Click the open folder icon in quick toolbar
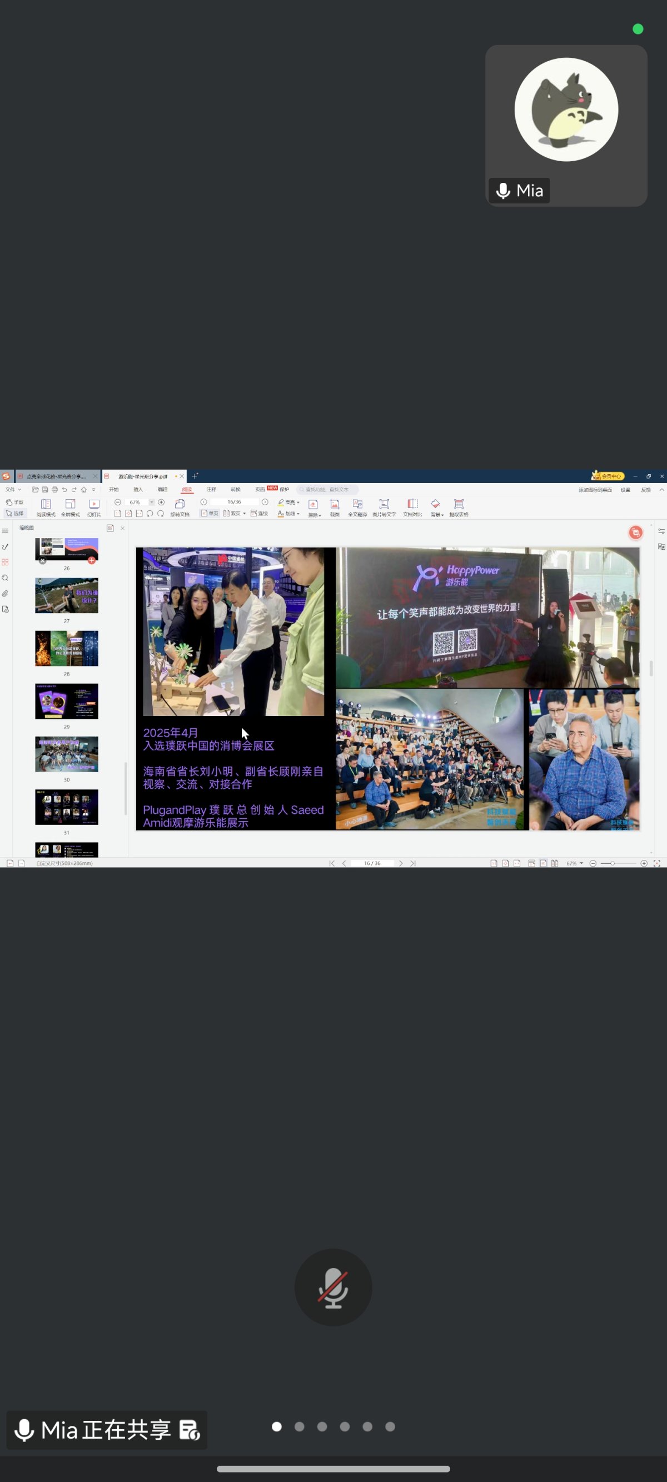 [35, 490]
